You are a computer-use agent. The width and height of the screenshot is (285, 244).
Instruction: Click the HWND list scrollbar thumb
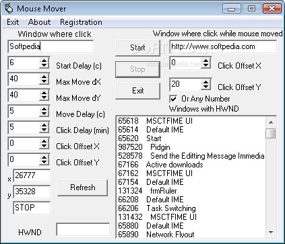[271, 133]
